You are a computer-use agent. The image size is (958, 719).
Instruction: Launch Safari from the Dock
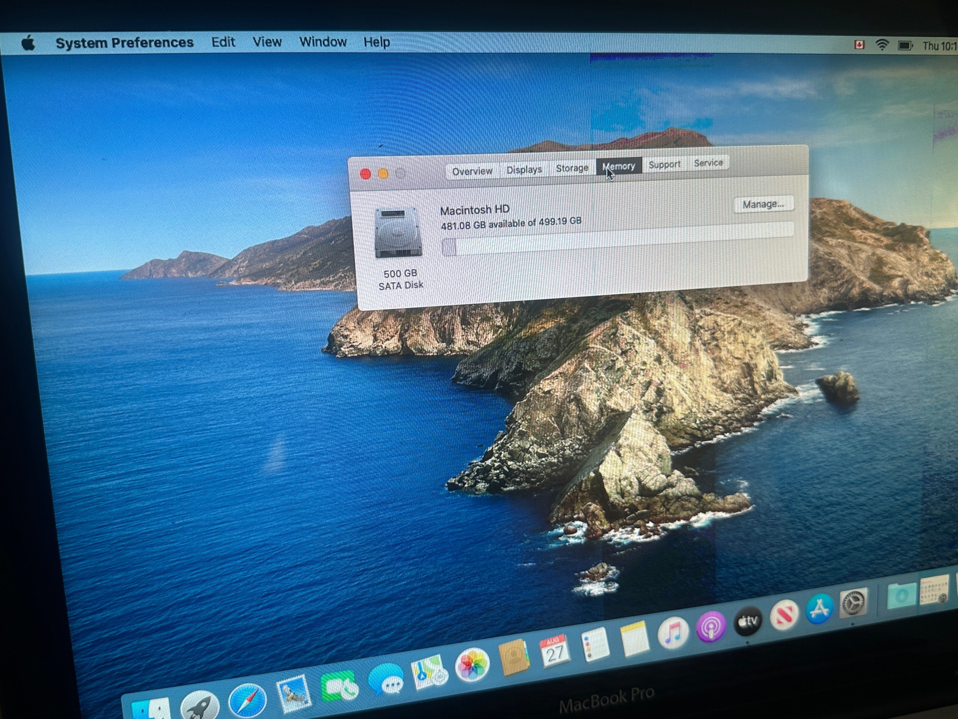pos(247,700)
